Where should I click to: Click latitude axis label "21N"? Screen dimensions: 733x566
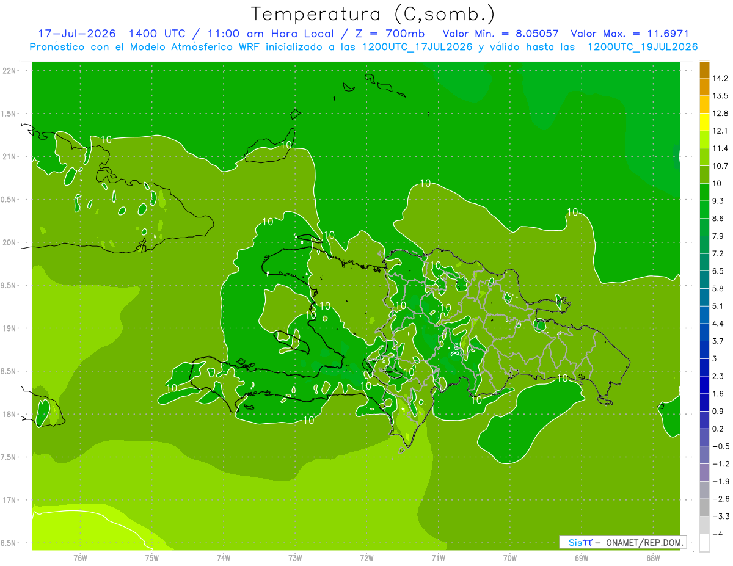pos(9,156)
